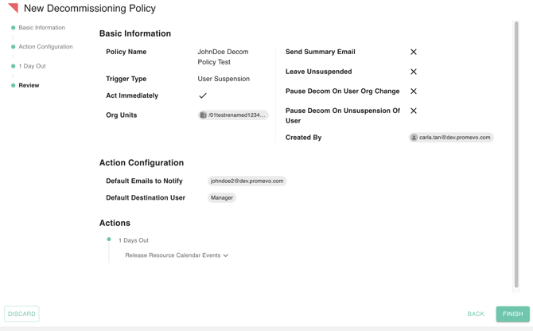The image size is (533, 331).
Task: Click the green dot beside 1 Days Out
Action: pyautogui.click(x=109, y=239)
